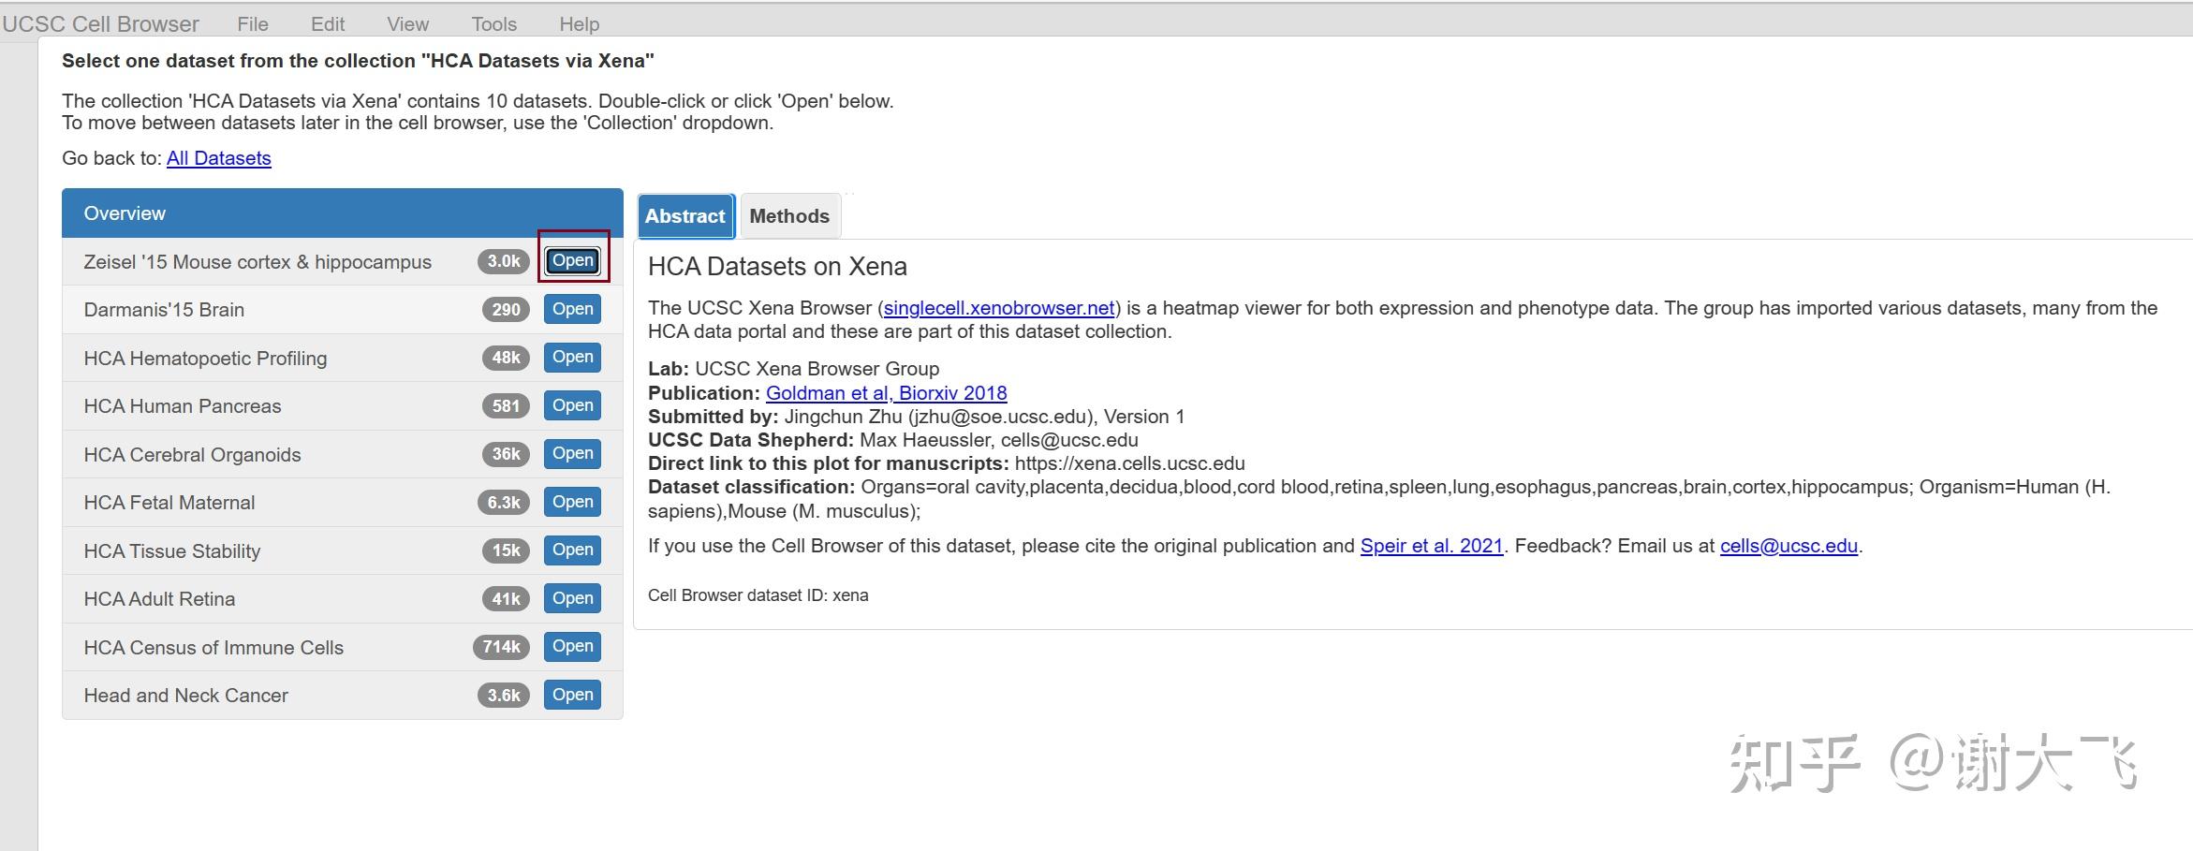Open the HCA Census of Immune Cells dataset
Viewport: 2193px width, 851px height.
point(571,646)
